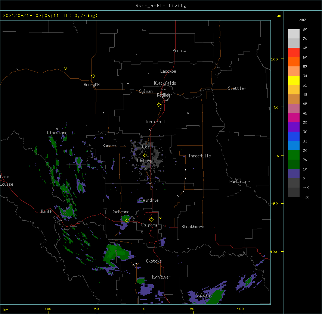
Task: Click the Cochrane town label
Action: click(x=120, y=212)
